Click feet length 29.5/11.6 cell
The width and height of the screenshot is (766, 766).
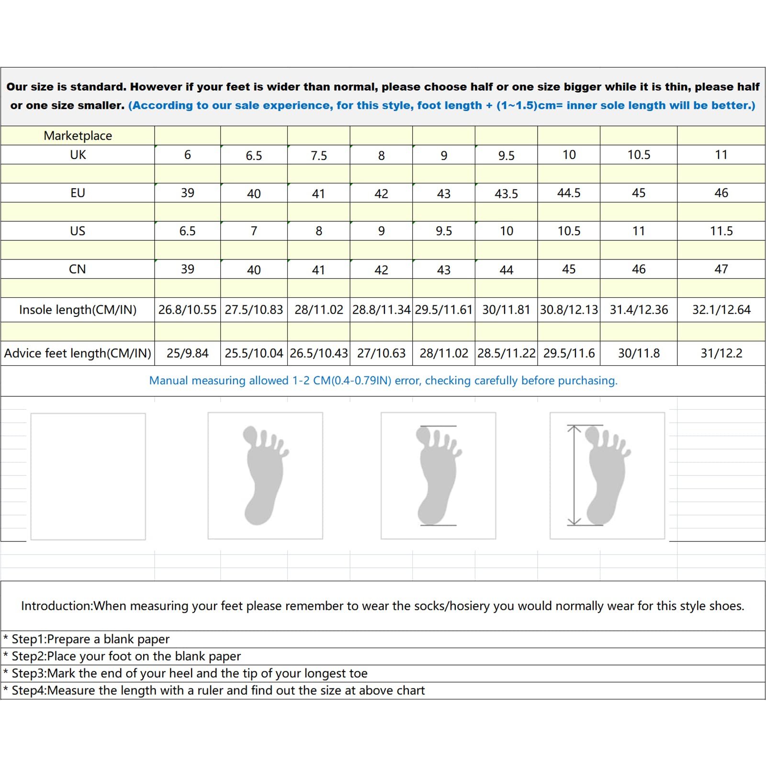click(x=569, y=353)
